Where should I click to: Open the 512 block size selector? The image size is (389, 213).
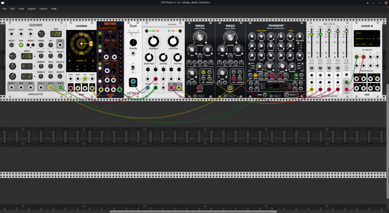click(x=374, y=44)
